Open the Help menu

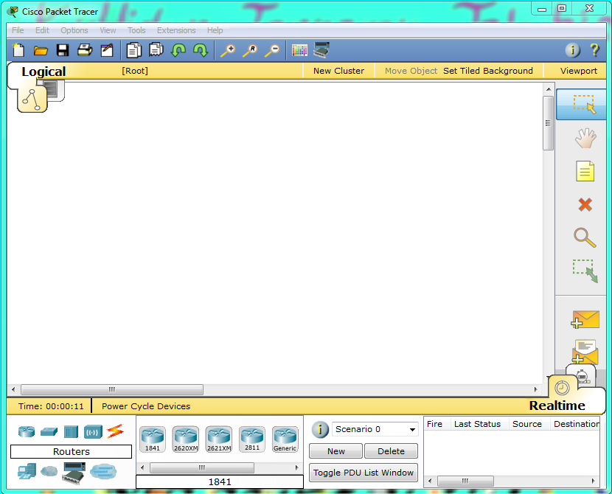pyautogui.click(x=215, y=30)
